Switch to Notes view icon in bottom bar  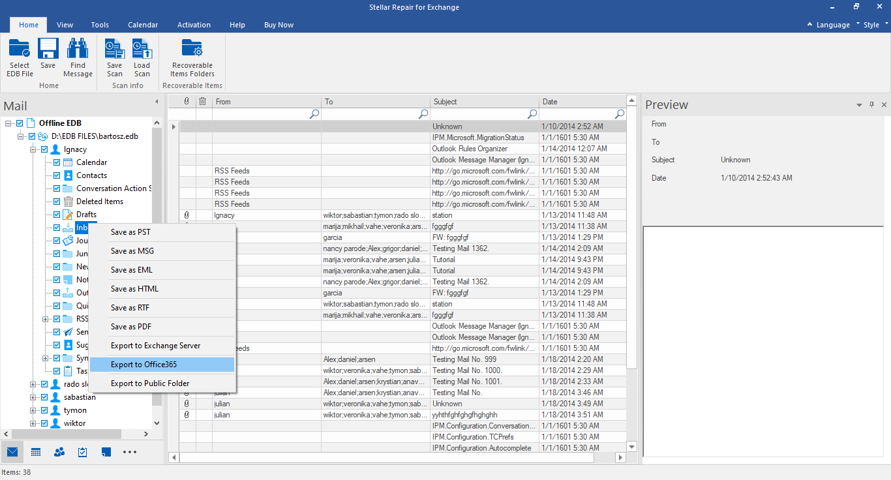pyautogui.click(x=106, y=452)
